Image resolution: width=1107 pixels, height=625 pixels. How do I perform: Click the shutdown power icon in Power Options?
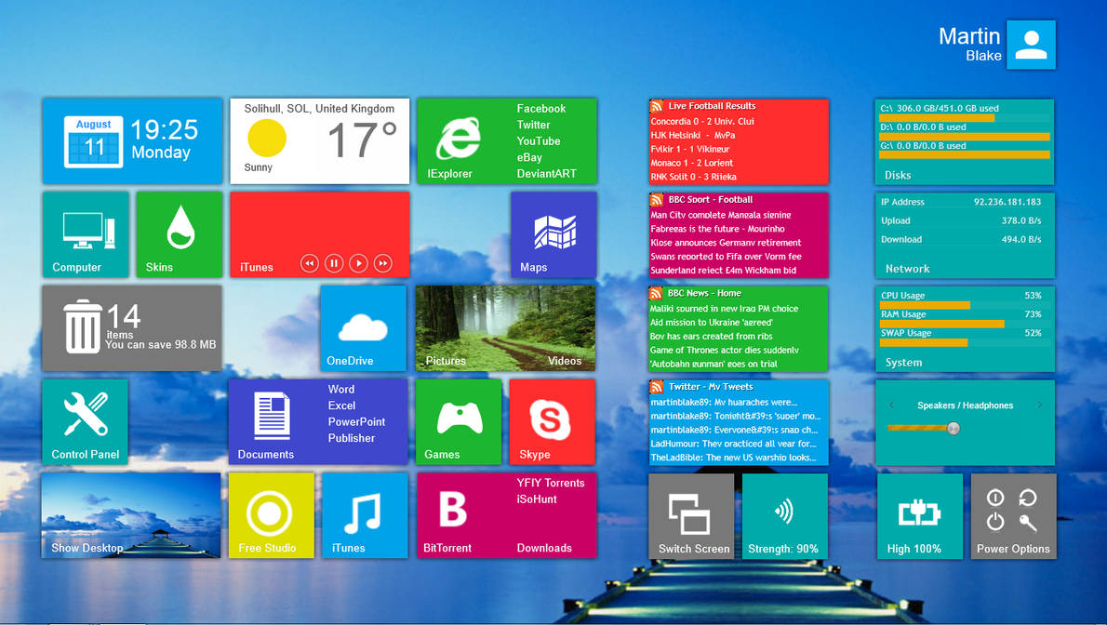tap(995, 522)
